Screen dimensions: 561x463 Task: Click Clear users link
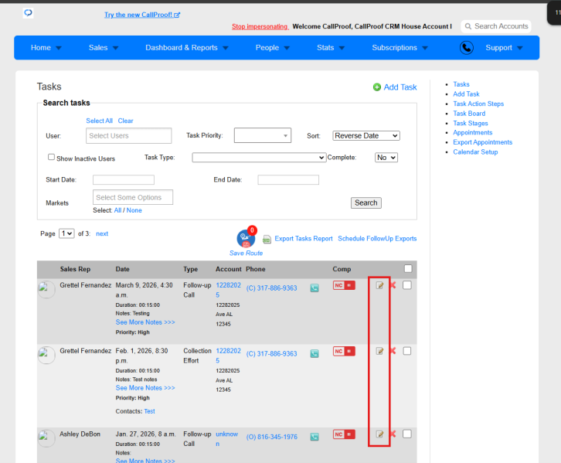point(126,121)
